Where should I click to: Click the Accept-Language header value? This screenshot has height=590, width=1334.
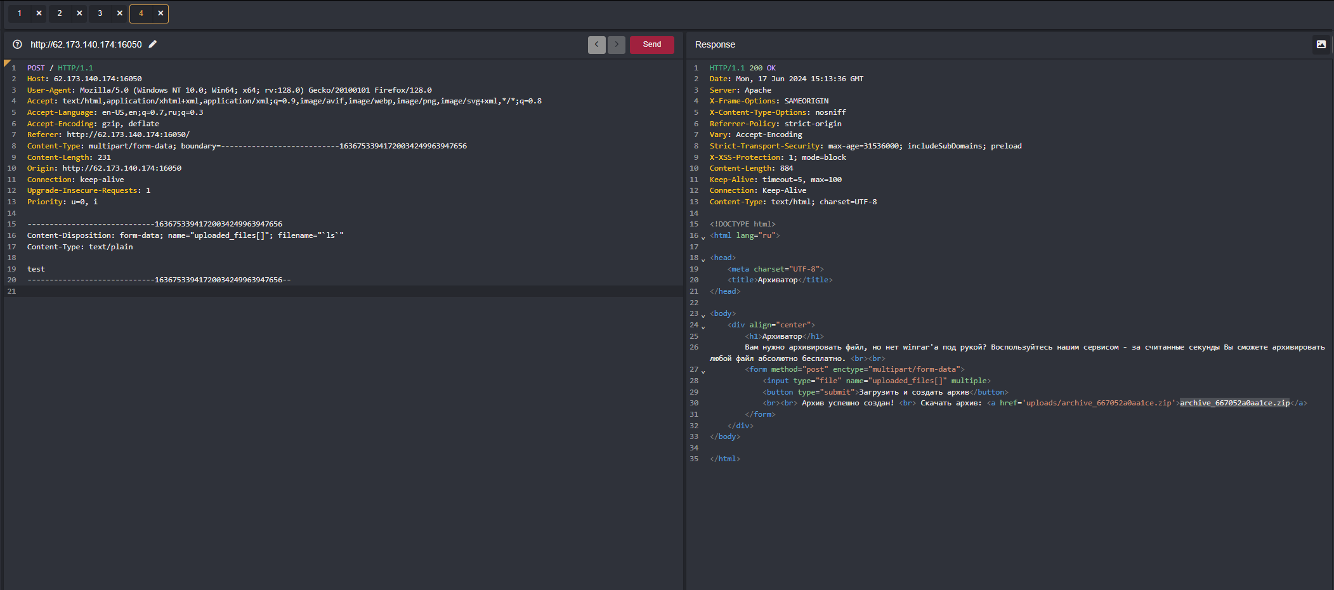pyautogui.click(x=153, y=112)
